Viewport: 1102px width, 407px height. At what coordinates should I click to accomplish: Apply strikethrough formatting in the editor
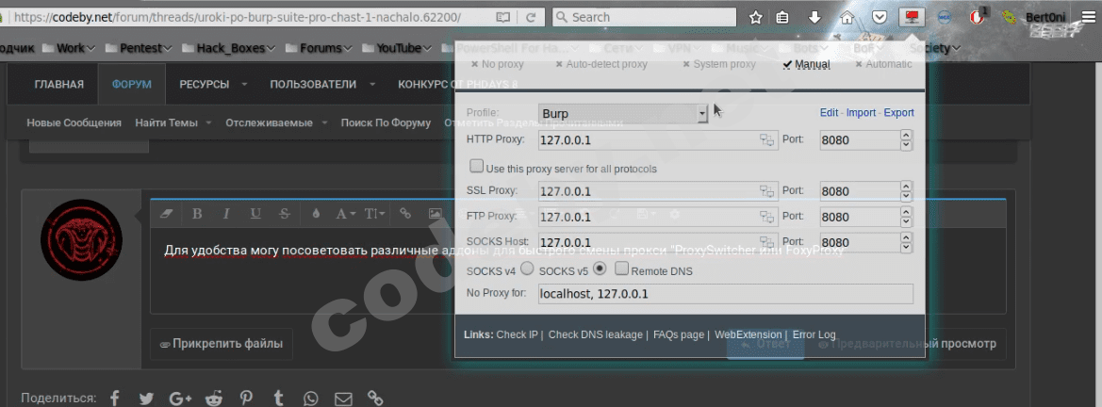click(x=284, y=214)
